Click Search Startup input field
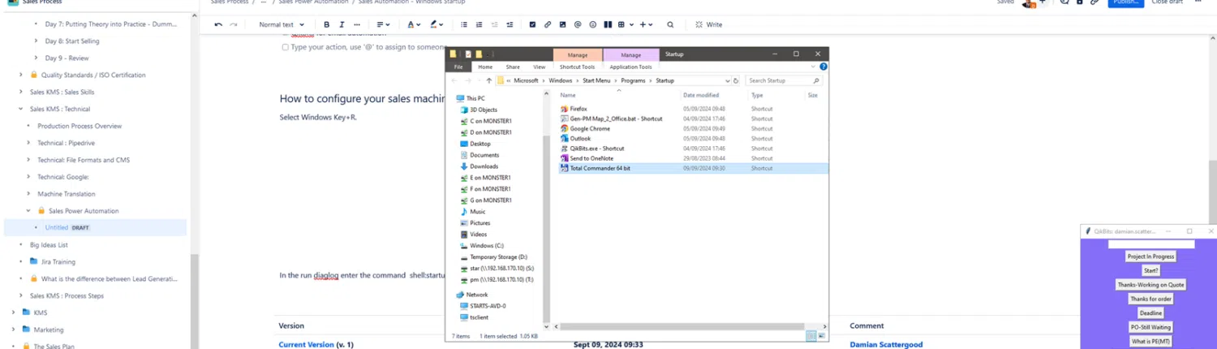Image resolution: width=1217 pixels, height=349 pixels. point(784,80)
